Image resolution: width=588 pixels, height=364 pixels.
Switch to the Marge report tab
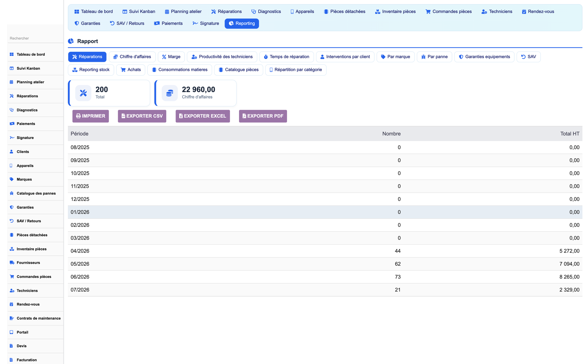171,57
